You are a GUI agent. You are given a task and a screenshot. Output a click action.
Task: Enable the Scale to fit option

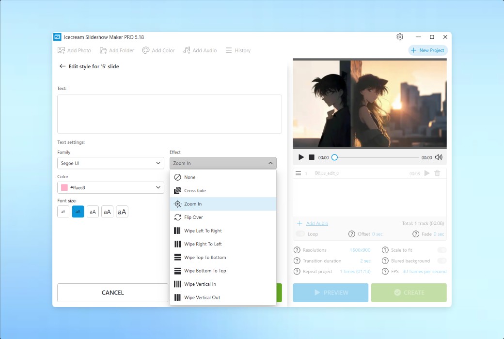(x=441, y=250)
